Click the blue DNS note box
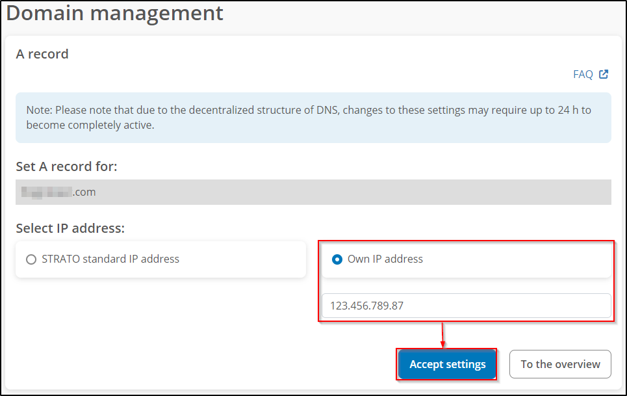Viewport: 627px width, 396px height. 313,118
